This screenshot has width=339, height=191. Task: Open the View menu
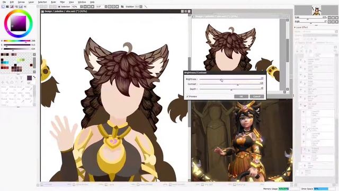pyautogui.click(x=72, y=2)
